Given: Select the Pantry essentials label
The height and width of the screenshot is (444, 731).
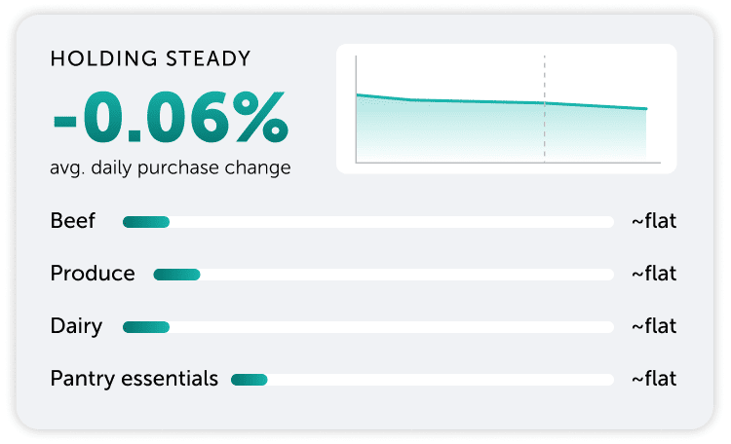Looking at the screenshot, I should 135,379.
